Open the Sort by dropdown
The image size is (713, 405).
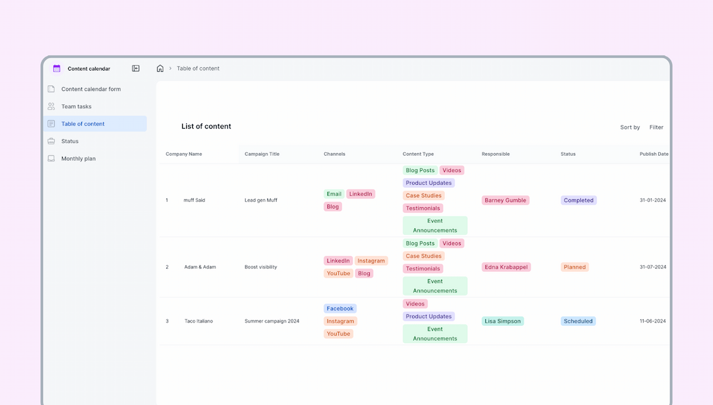point(629,127)
